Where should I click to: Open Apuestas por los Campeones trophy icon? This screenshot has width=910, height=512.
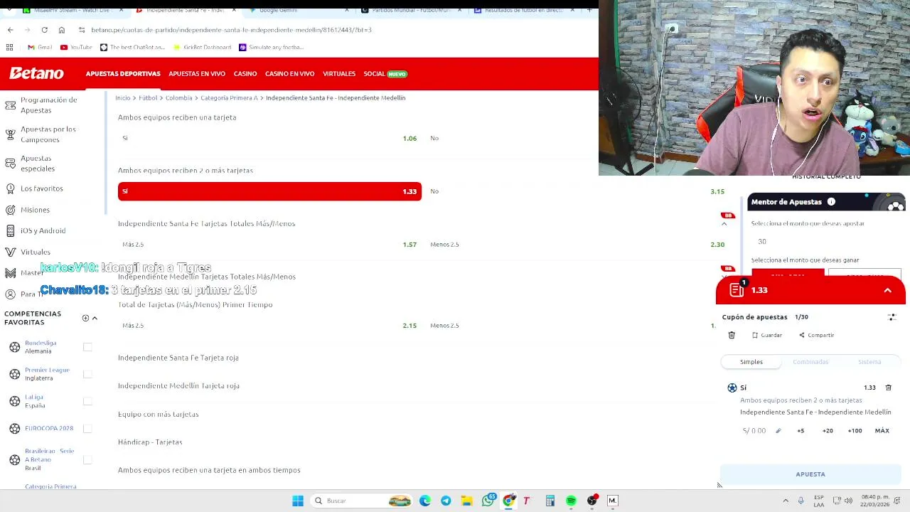[x=10, y=134]
